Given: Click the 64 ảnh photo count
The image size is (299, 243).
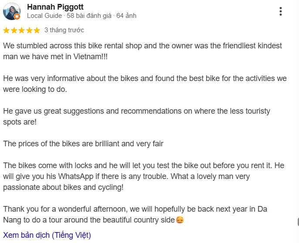Looking at the screenshot, I should coord(126,16).
